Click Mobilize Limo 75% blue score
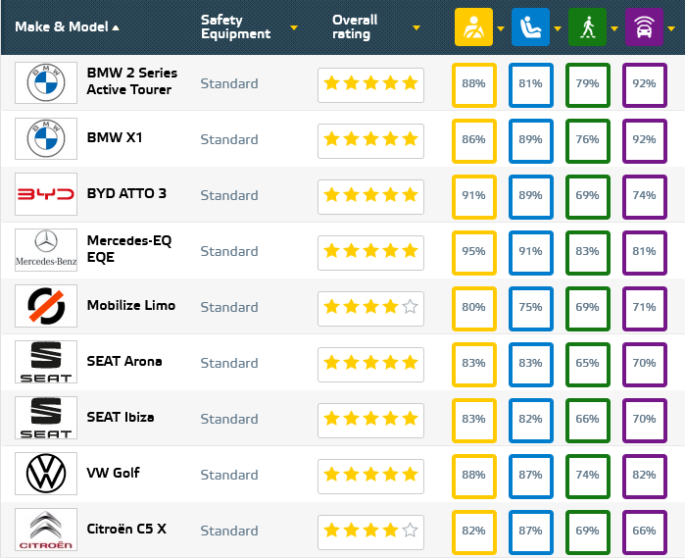 tap(531, 309)
